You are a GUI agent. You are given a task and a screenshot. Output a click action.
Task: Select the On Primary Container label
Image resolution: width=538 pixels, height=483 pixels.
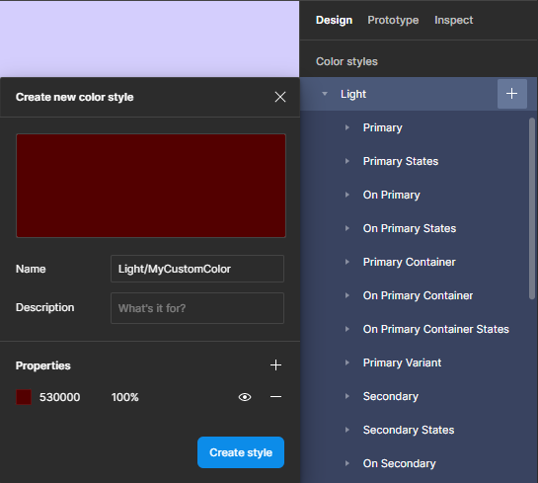(x=418, y=295)
